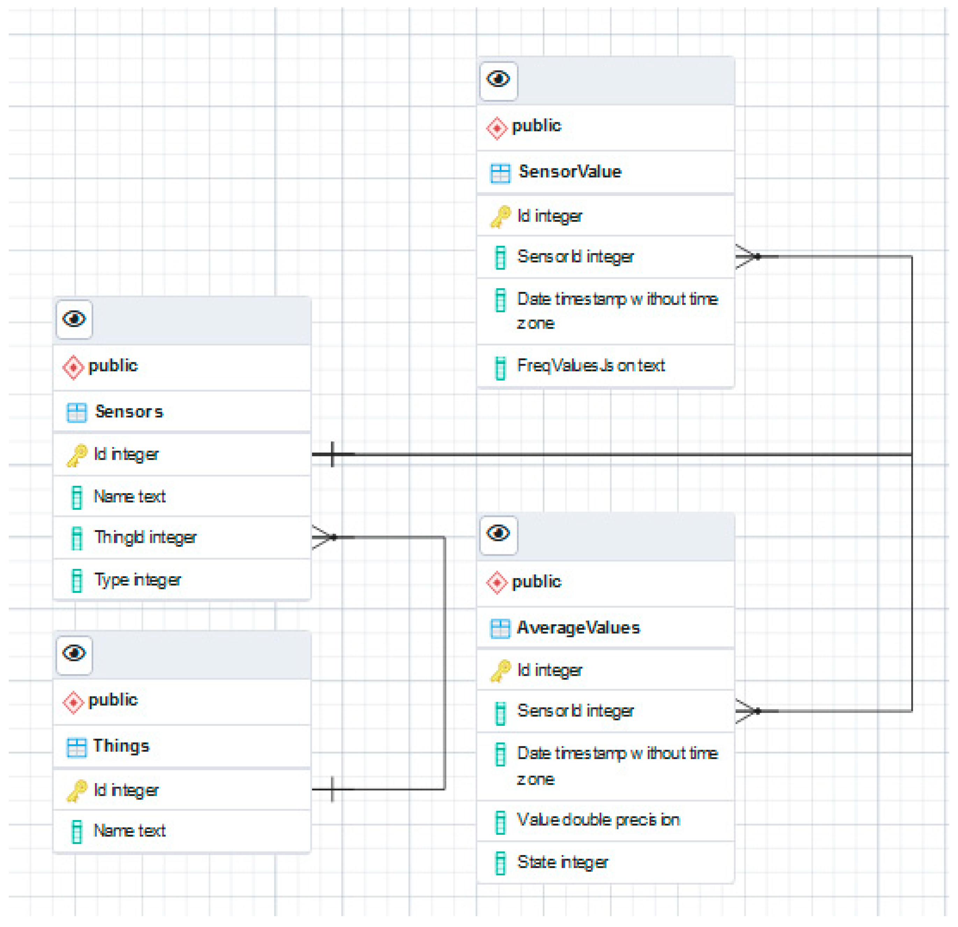This screenshot has height=927, width=958.
Task: Select SensorId integer row in SensorValue
Action: pos(575,257)
